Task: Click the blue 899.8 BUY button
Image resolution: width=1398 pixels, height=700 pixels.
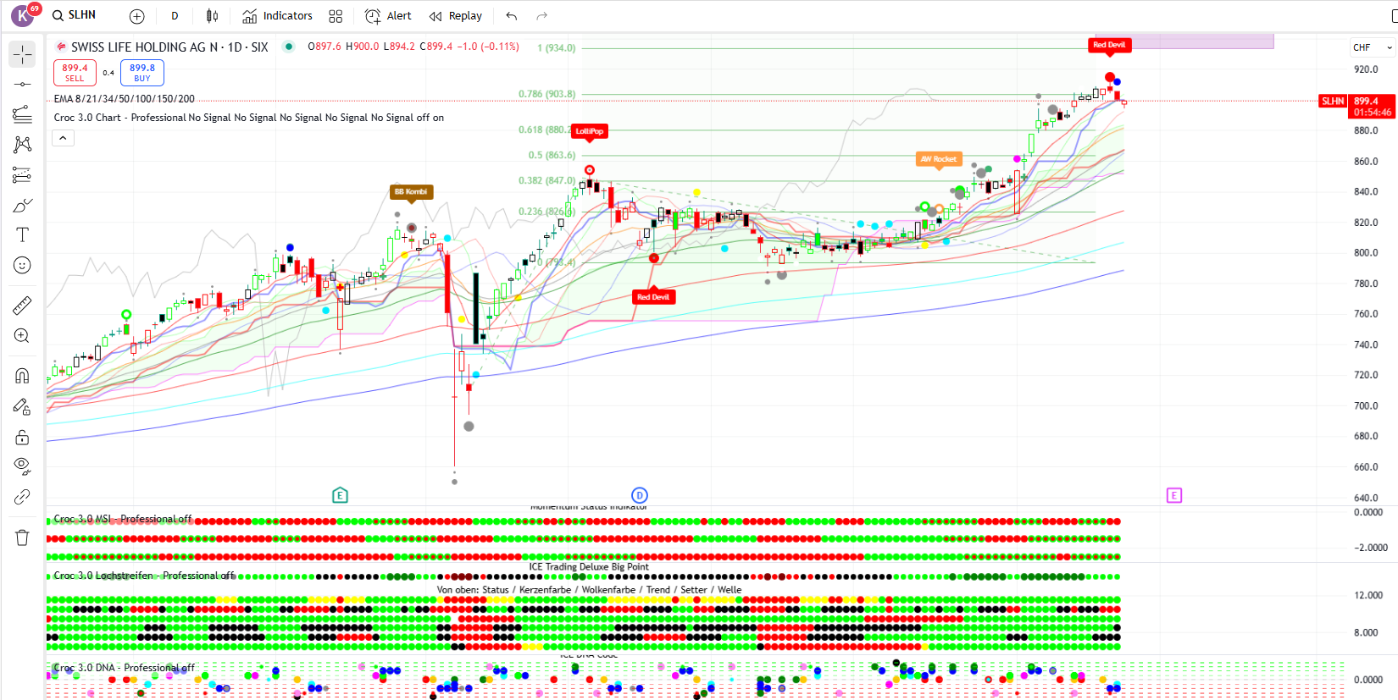Action: tap(142, 73)
